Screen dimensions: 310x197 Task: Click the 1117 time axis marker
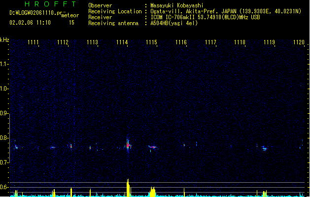point(210,42)
